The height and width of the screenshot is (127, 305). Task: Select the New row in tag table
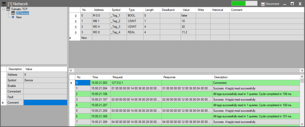86,38
